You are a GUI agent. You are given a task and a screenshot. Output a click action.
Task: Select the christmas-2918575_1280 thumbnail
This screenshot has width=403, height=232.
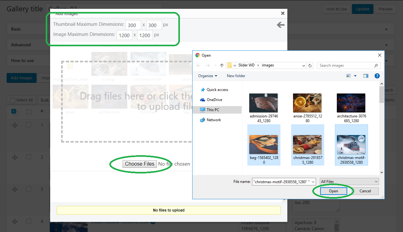(308, 145)
